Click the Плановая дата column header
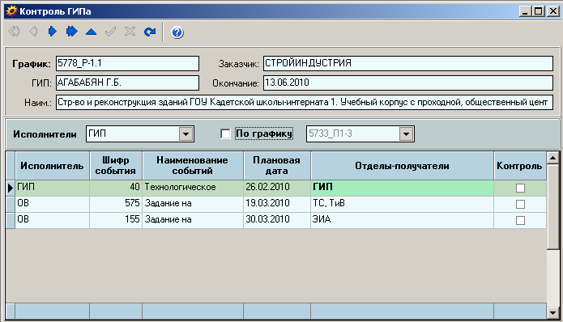The height and width of the screenshot is (322, 563). pos(277,166)
